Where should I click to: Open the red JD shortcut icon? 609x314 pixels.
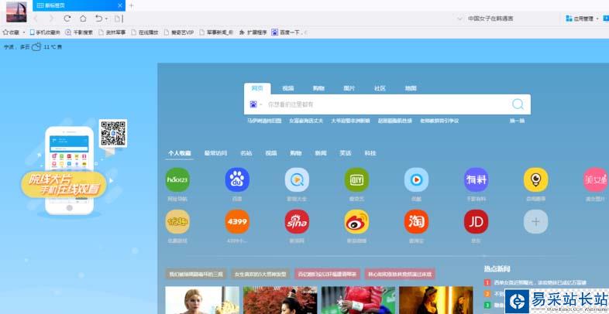tap(477, 222)
